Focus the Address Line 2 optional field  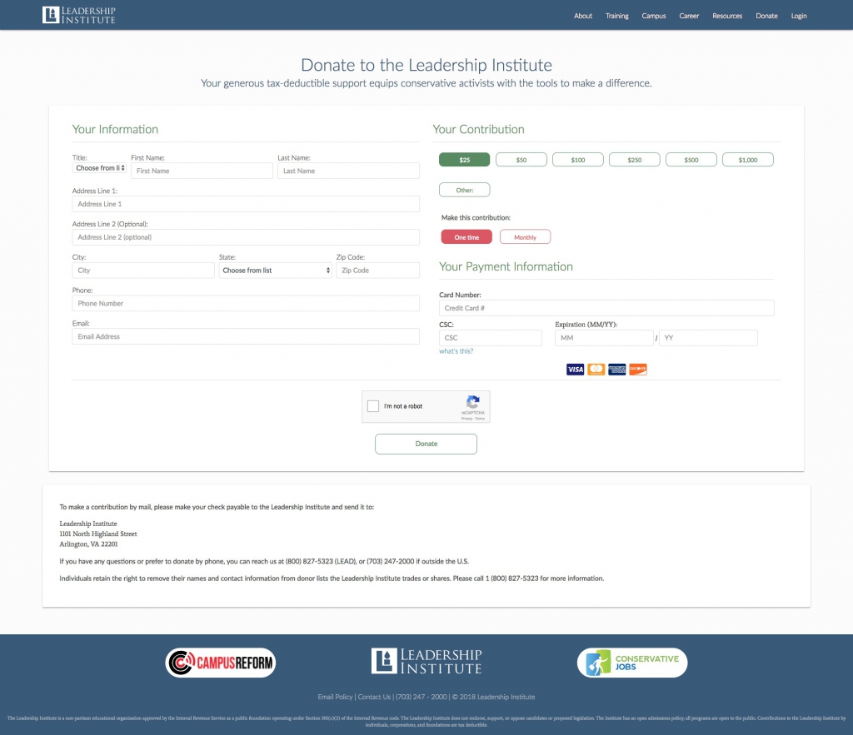pyautogui.click(x=246, y=237)
